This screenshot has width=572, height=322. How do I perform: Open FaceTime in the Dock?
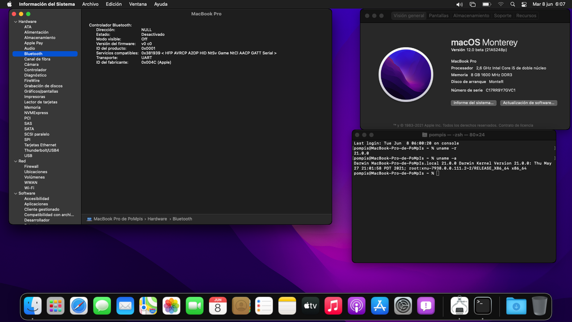[195, 306]
